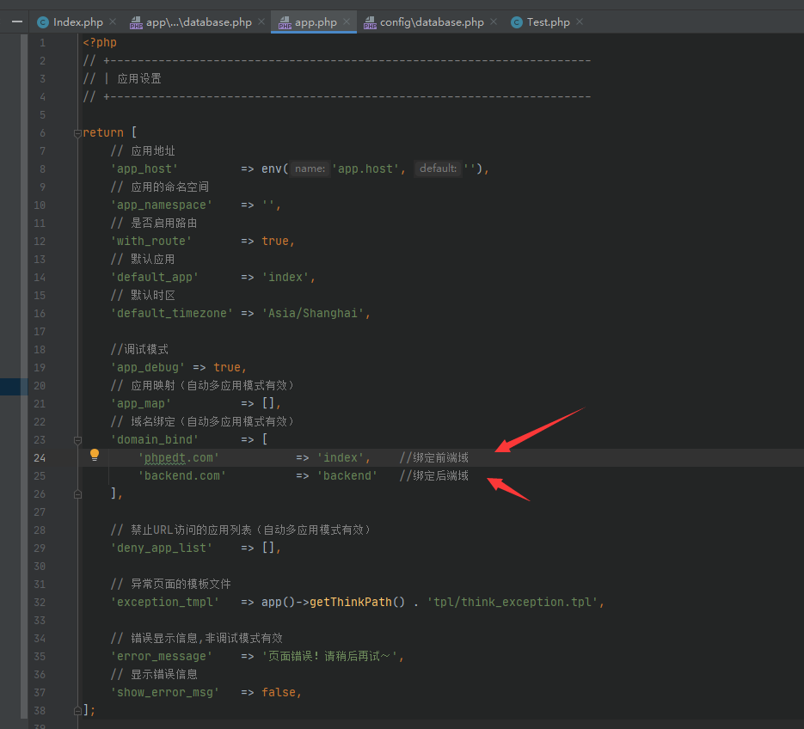Click line number 8 in the gutter
Screen dimensions: 804x729
(42, 169)
